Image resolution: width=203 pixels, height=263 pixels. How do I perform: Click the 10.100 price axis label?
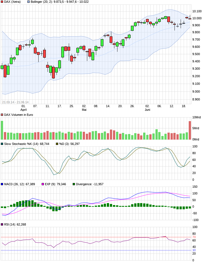197,11
